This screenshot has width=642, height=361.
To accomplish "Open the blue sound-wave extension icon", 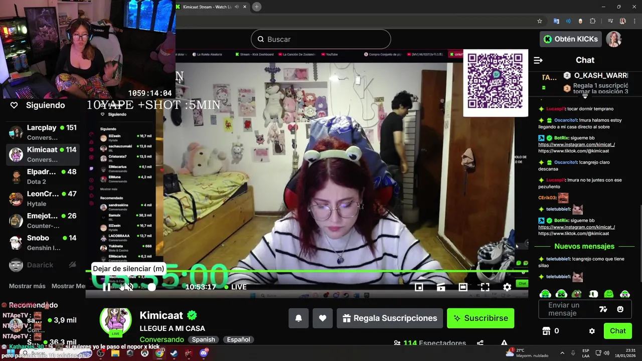I will [568, 21].
